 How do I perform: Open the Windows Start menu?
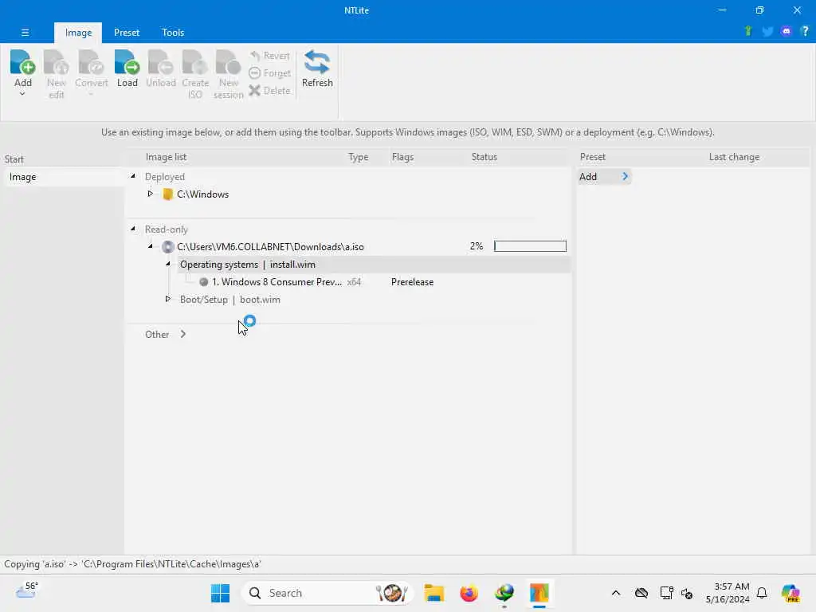[220, 593]
